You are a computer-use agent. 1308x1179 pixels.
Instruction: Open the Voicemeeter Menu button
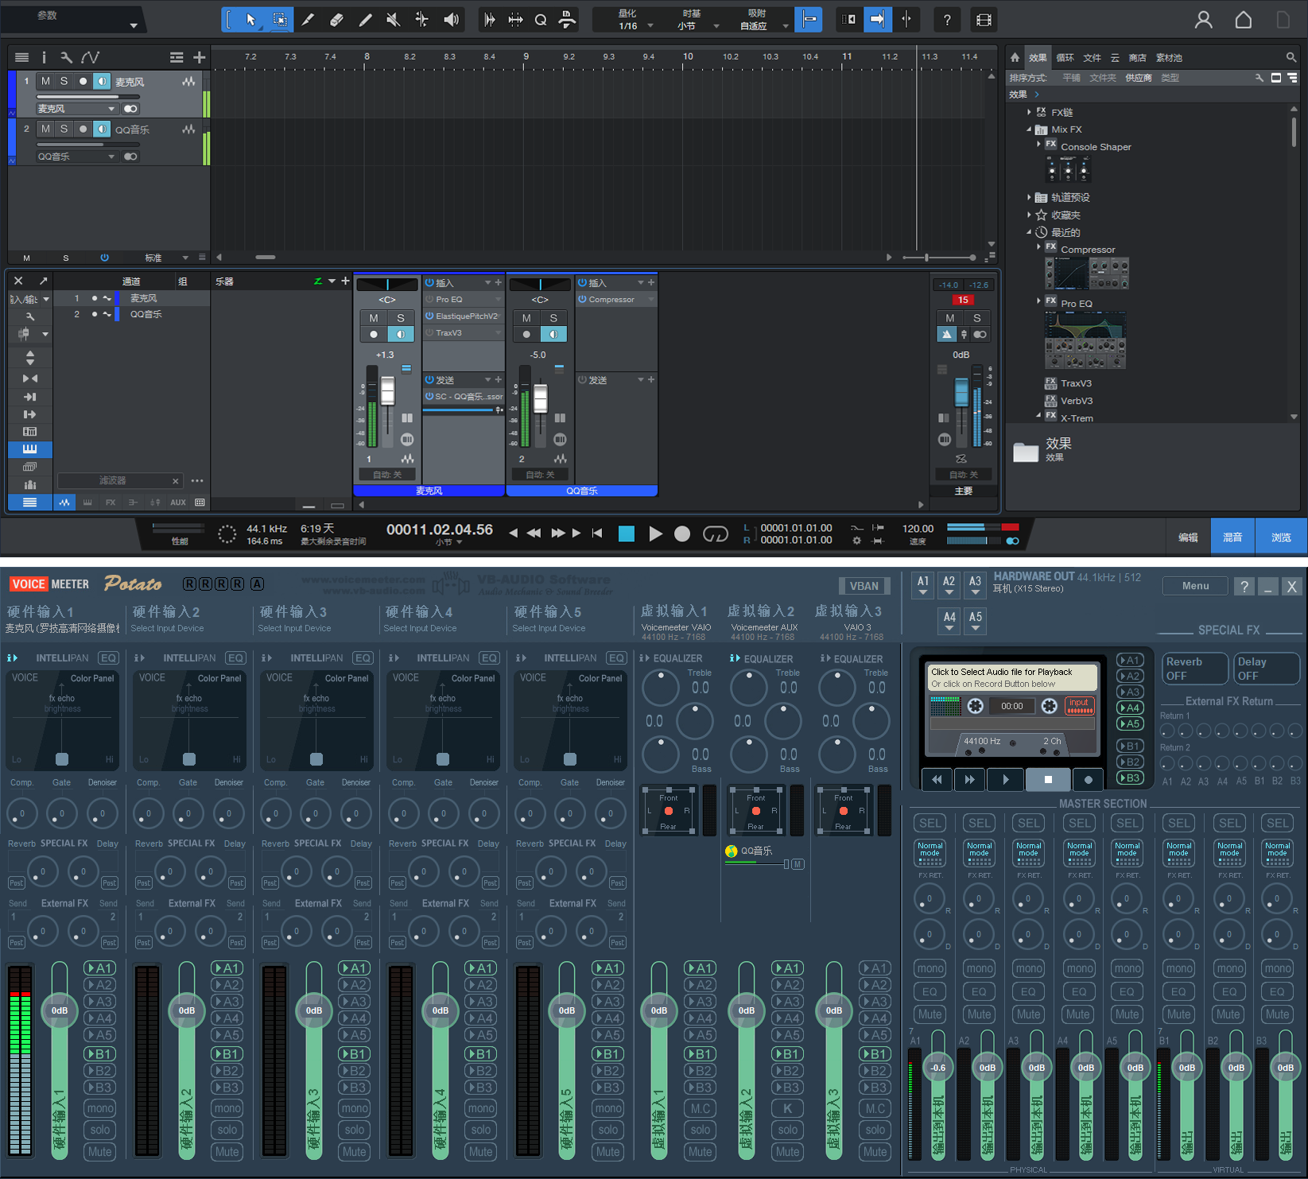tap(1194, 586)
